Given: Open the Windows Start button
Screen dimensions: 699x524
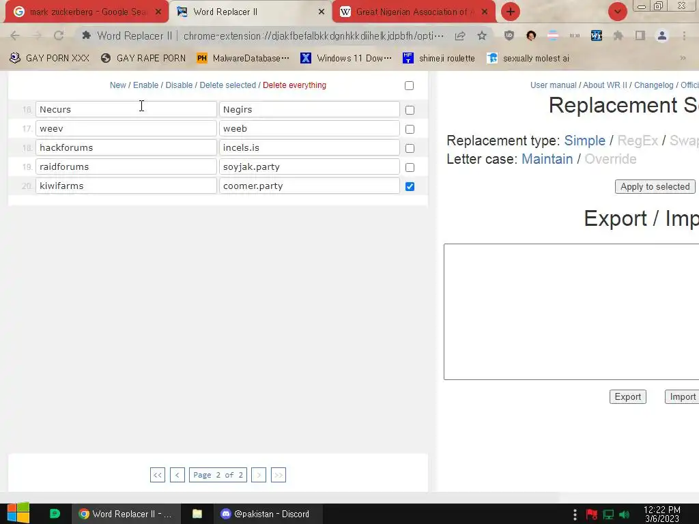Looking at the screenshot, I should pyautogui.click(x=18, y=513).
